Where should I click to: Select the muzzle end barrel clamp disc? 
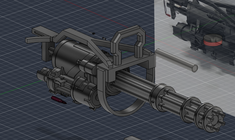click(213, 120)
